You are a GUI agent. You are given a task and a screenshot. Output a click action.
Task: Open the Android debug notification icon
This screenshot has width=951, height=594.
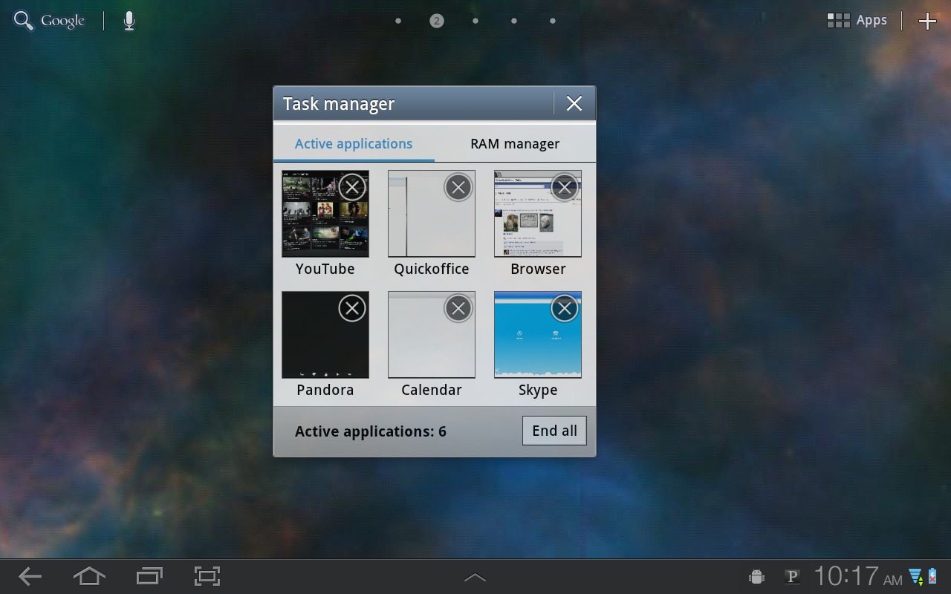(757, 576)
